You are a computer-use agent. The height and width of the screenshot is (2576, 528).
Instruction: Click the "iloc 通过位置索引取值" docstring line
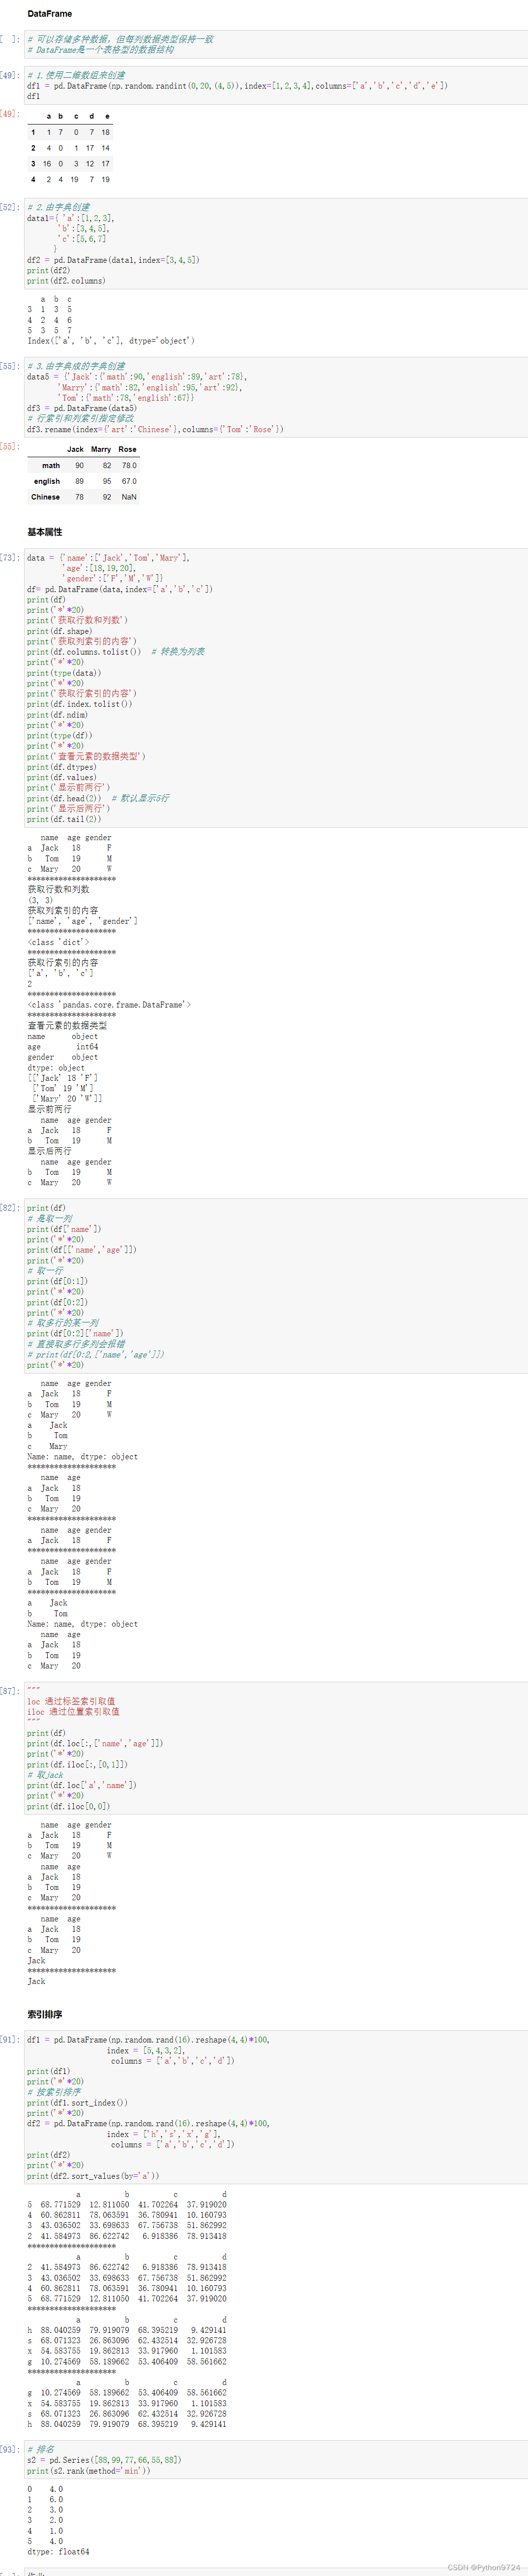(73, 1711)
